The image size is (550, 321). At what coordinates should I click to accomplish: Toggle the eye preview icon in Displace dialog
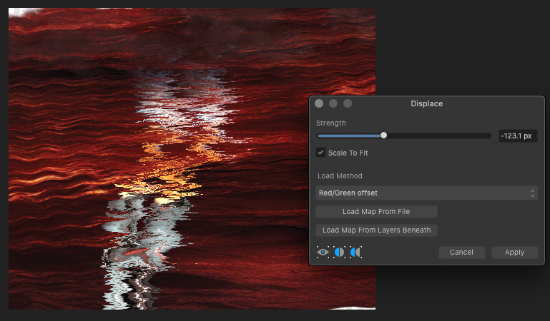point(323,252)
